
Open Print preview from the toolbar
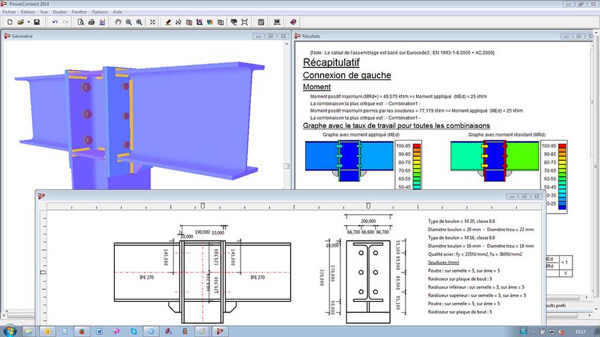(81, 22)
